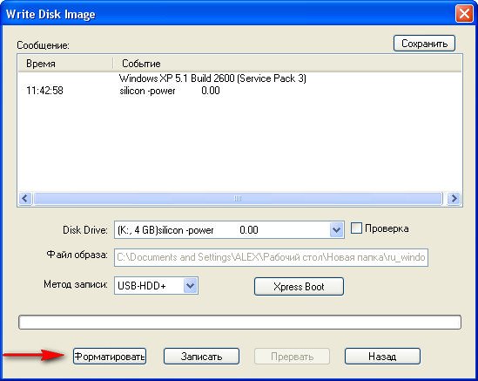Go back with the Назад button
The height and width of the screenshot is (381, 478).
pos(382,357)
